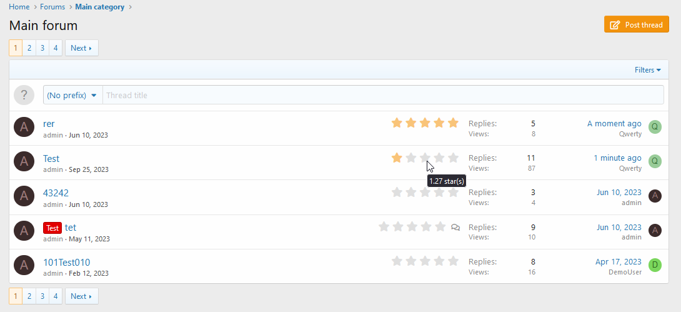Click replies count 11 on Test row
The width and height of the screenshot is (681, 312).
(530, 158)
